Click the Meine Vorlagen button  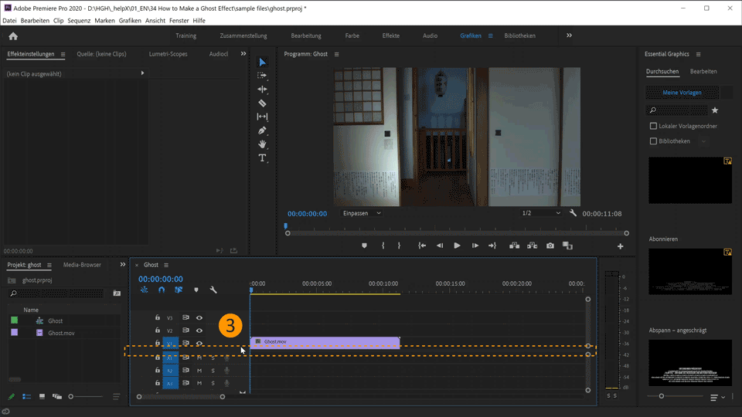point(682,93)
